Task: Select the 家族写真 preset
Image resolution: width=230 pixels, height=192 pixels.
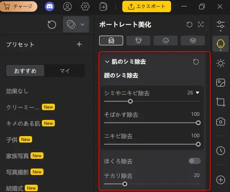Action: tap(17, 156)
